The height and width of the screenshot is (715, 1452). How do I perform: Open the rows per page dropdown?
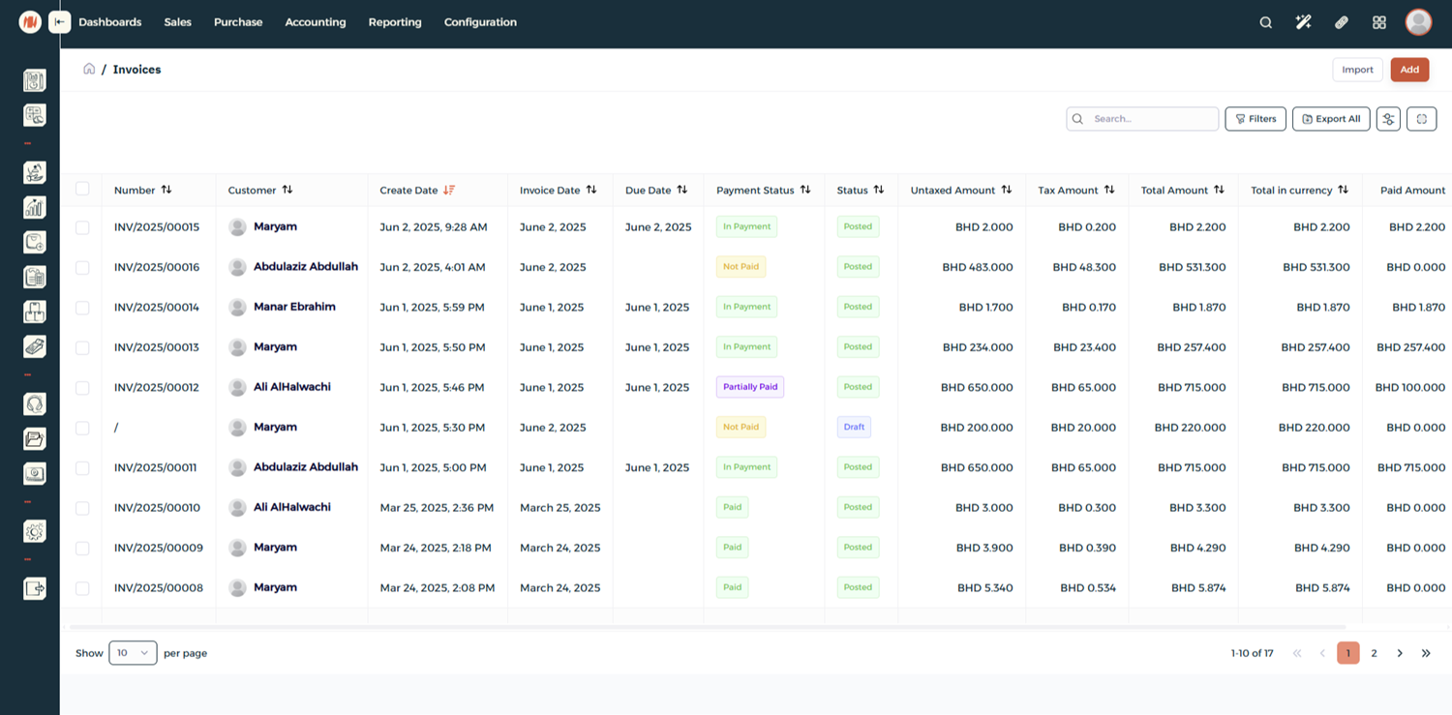click(x=133, y=653)
